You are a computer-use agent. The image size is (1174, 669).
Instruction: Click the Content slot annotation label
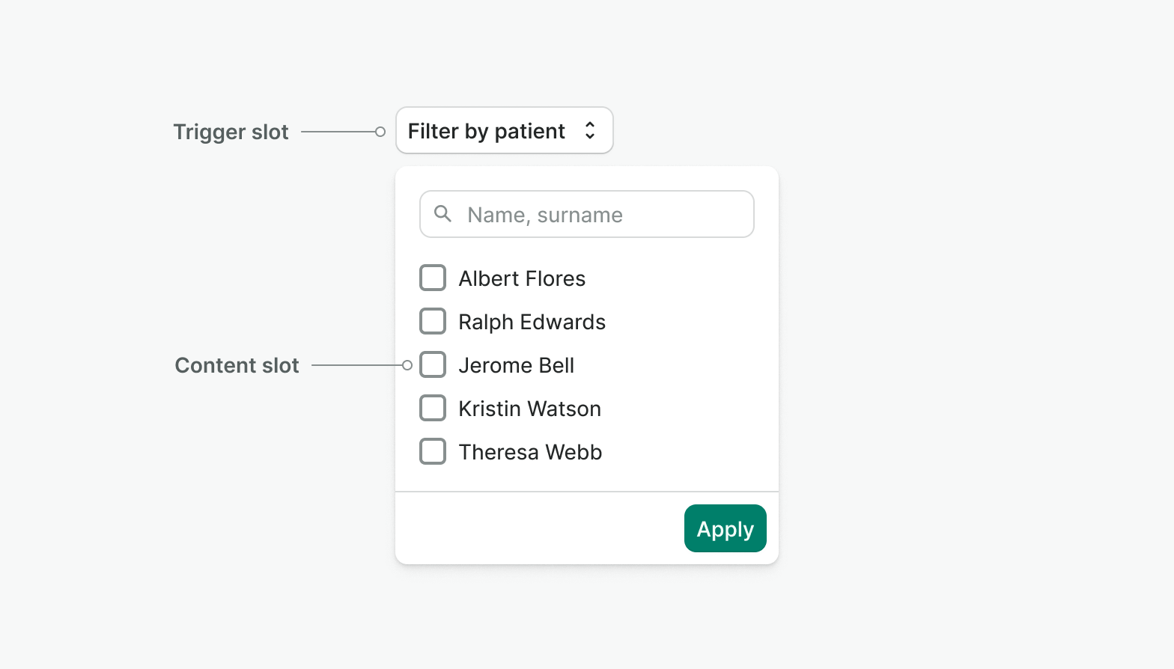tap(237, 366)
